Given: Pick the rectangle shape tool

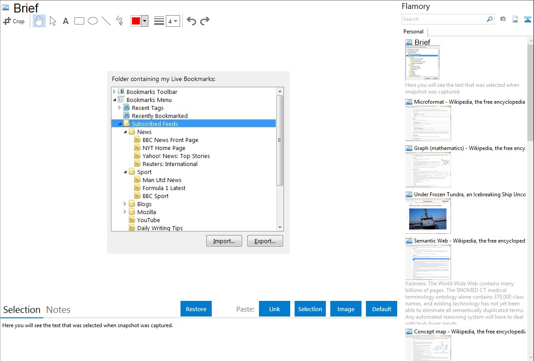Looking at the screenshot, I should [x=79, y=21].
